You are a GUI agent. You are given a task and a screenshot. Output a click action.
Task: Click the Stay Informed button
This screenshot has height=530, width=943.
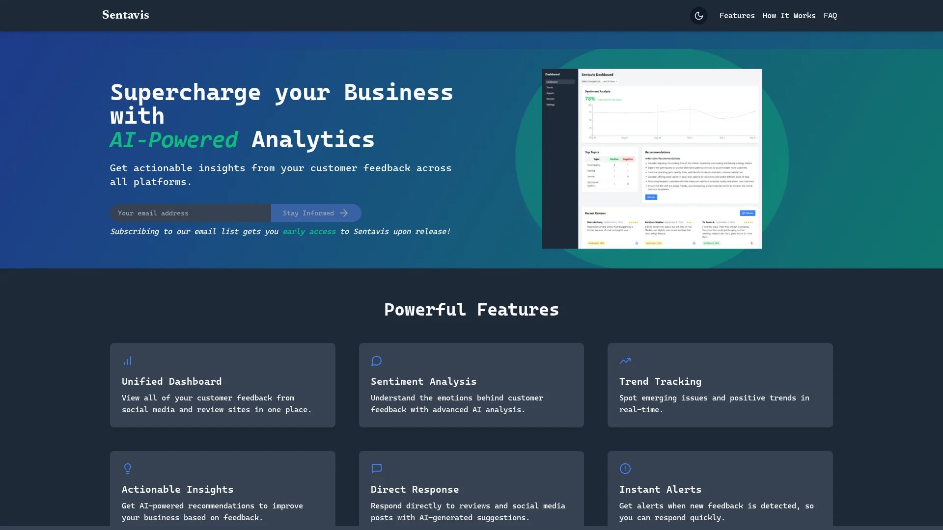(x=316, y=213)
